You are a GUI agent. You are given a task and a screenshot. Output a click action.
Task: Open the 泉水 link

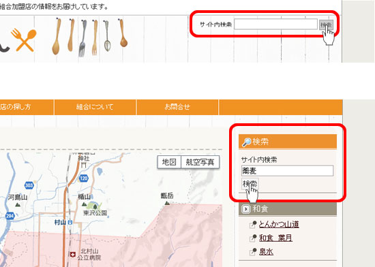[266, 252]
